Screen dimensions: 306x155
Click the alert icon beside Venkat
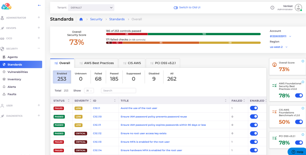272,7
